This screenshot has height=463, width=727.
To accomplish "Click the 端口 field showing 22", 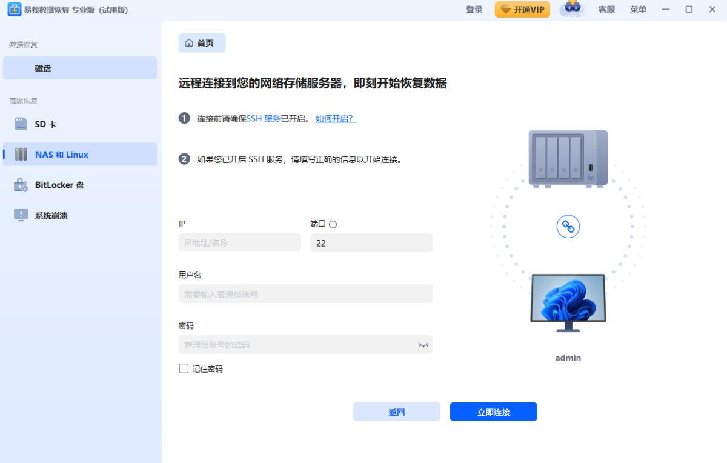I will [371, 242].
